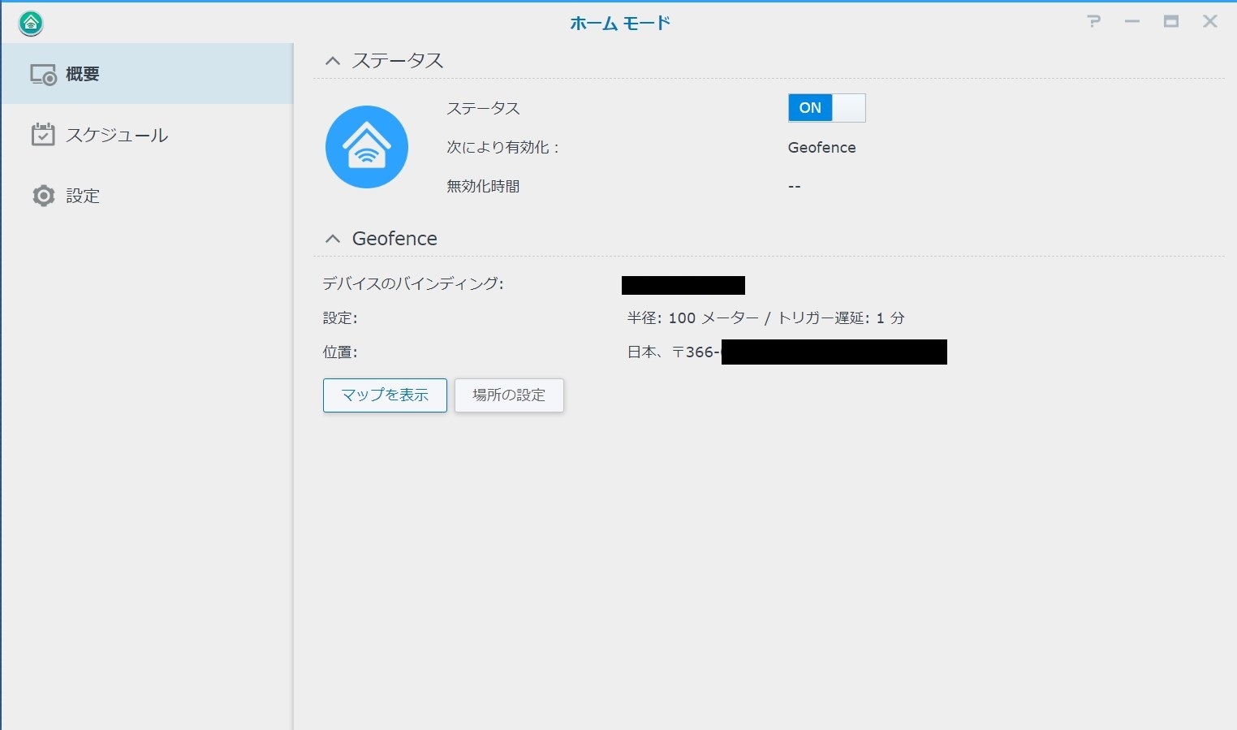The height and width of the screenshot is (730, 1237).
Task: Minimize the ホーム モード window
Action: click(x=1132, y=22)
